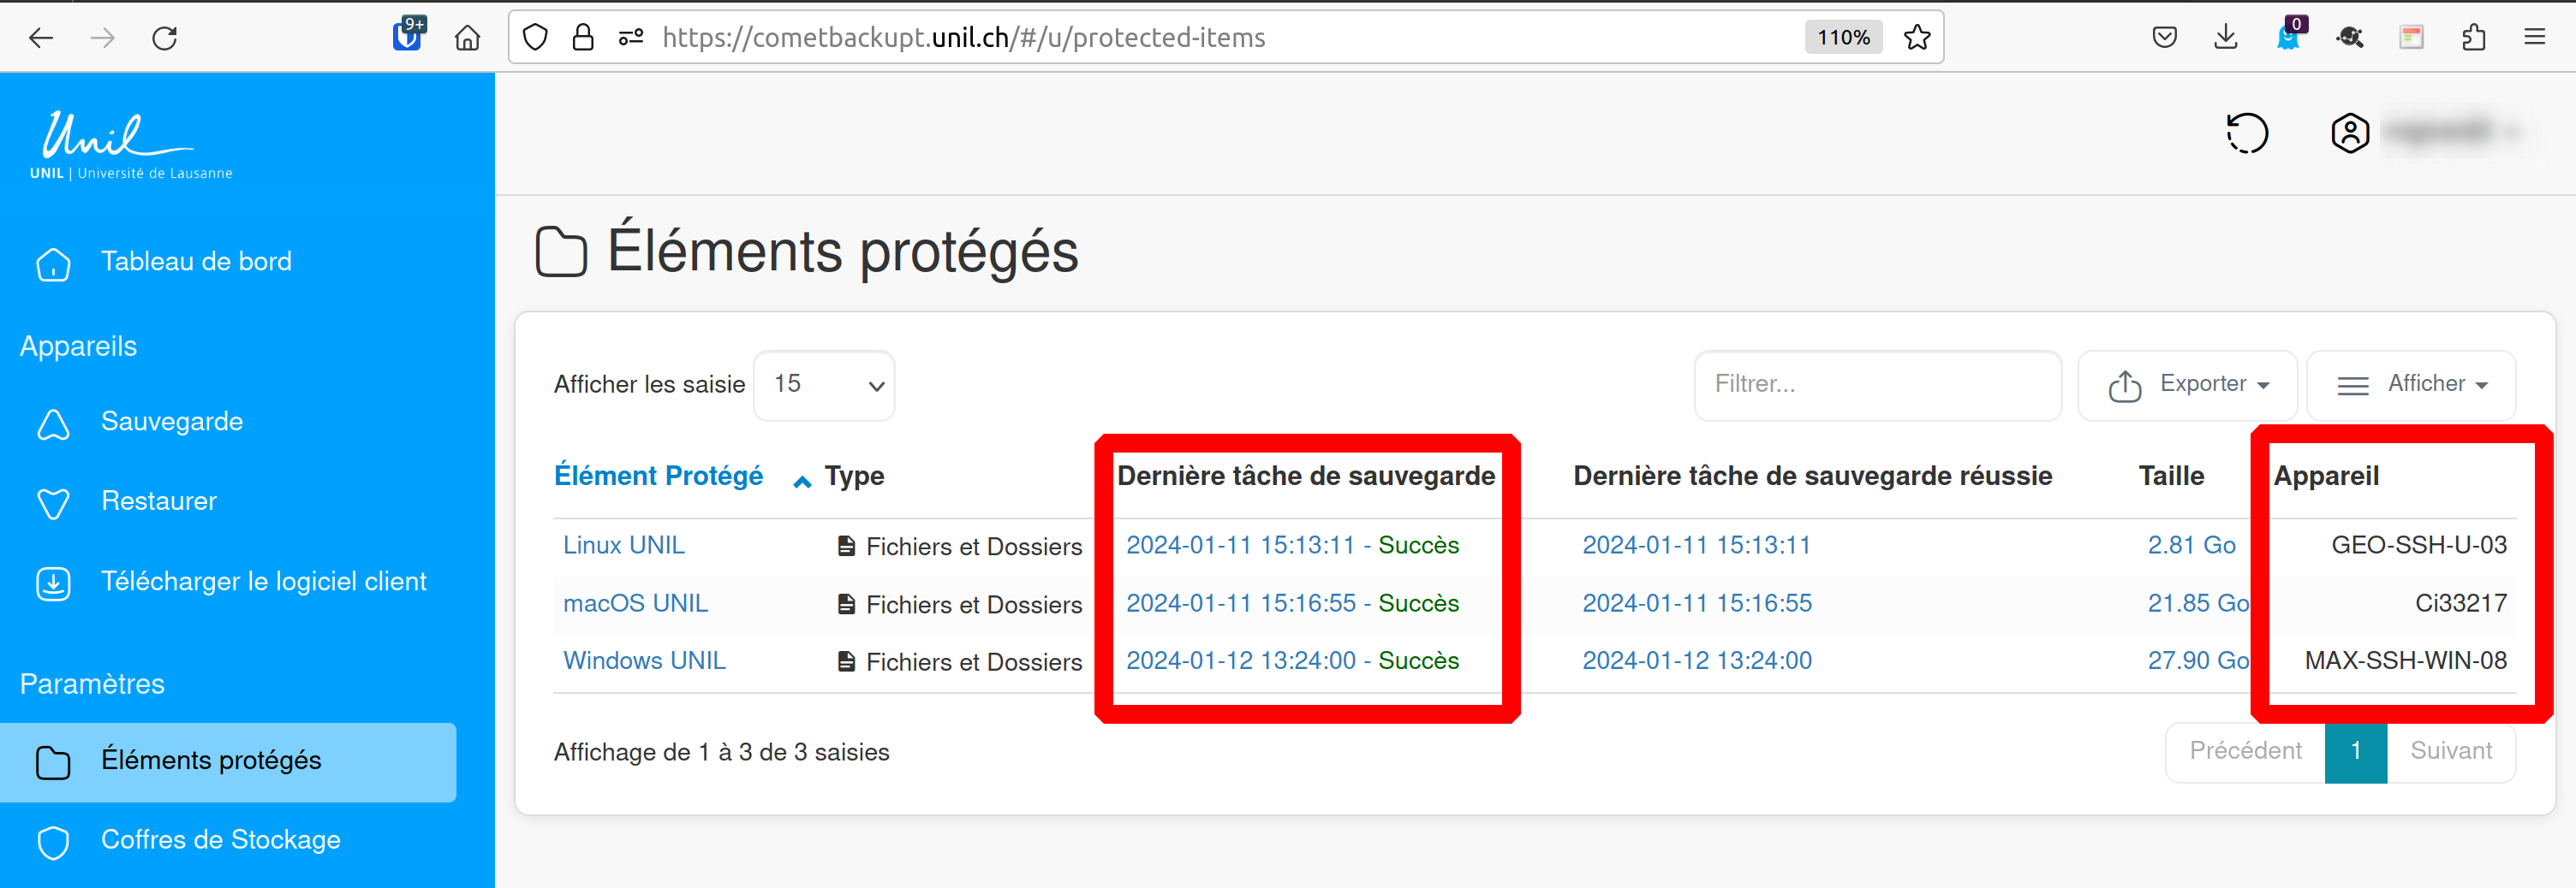This screenshot has width=2576, height=888.
Task: Open the Linux UNIL protected item
Action: tap(623, 546)
